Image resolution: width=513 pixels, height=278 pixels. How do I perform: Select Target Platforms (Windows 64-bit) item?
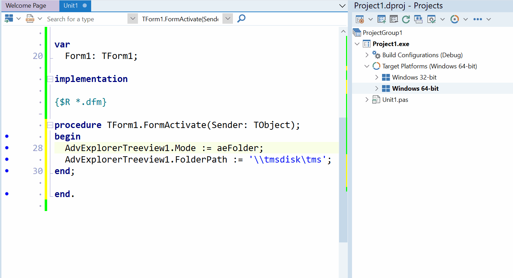[430, 66]
